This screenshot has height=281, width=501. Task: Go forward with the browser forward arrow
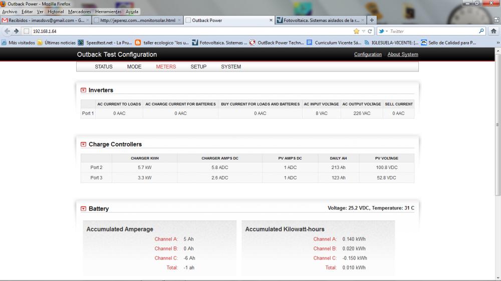click(x=17, y=31)
